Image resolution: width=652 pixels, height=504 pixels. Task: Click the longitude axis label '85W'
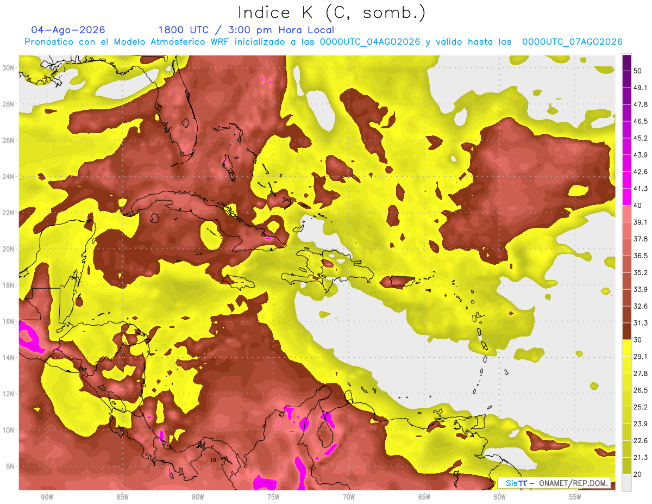point(122,497)
